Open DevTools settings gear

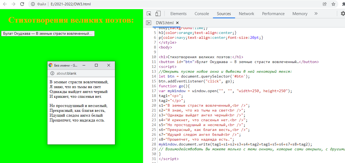(x=343, y=13)
